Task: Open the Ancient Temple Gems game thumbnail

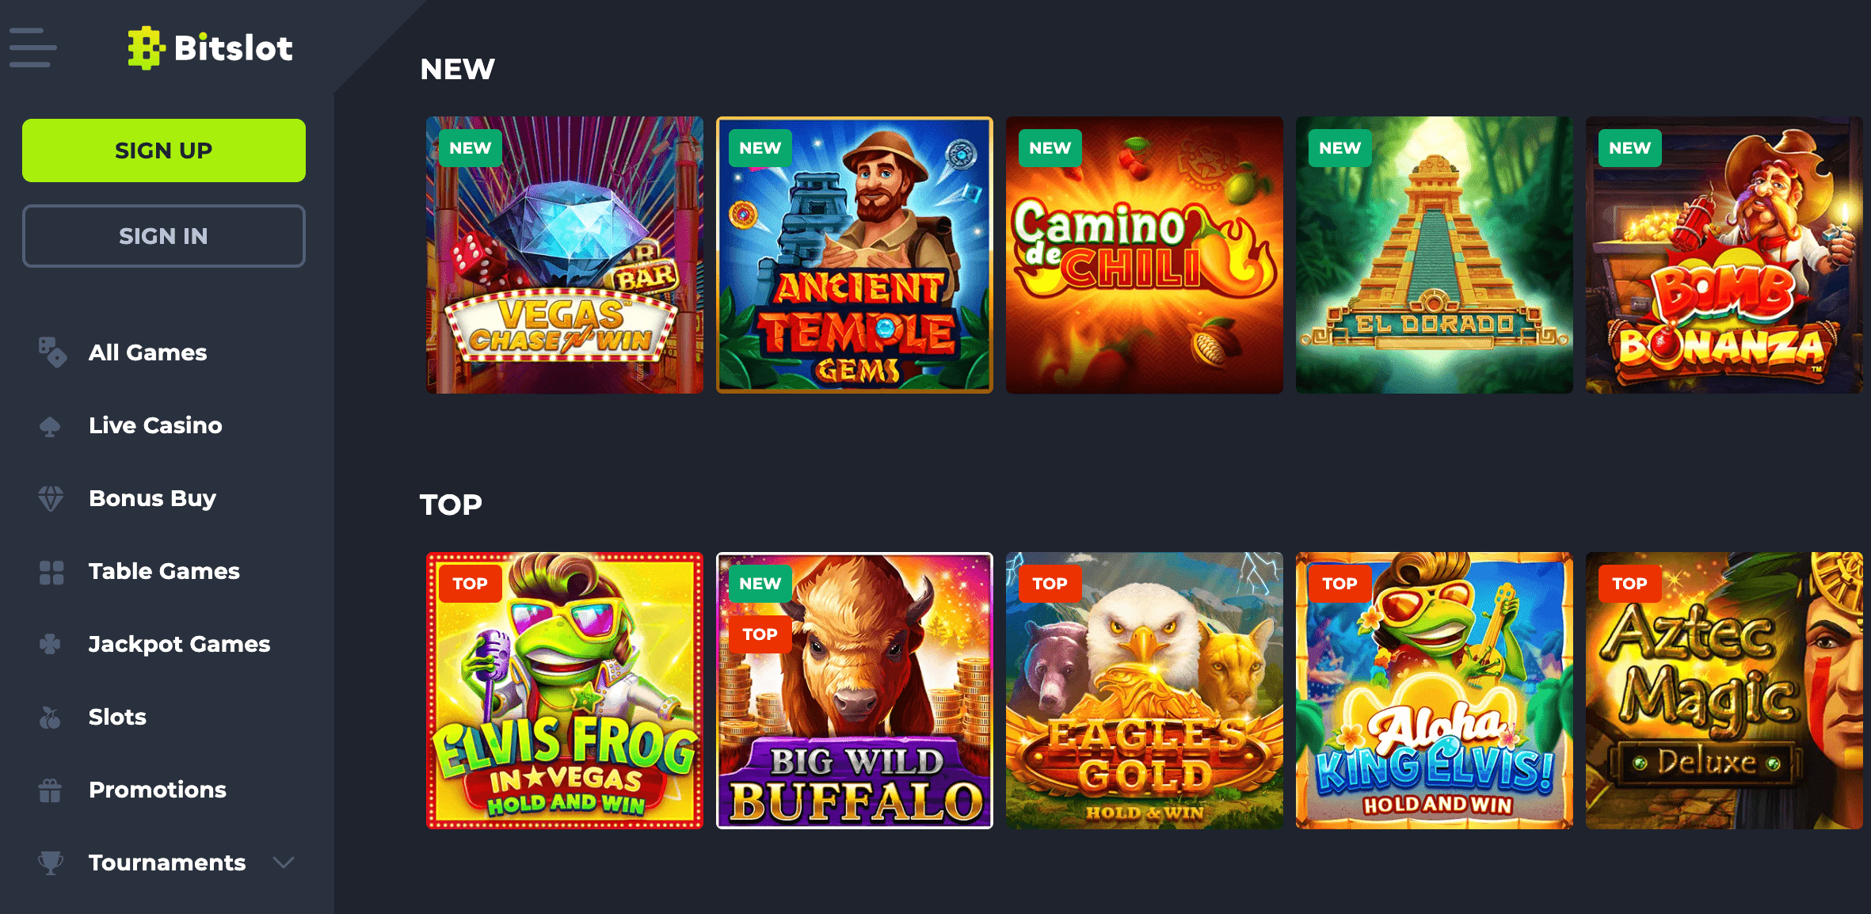Action: coord(855,255)
